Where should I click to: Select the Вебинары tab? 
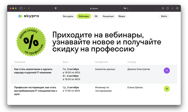point(84,16)
